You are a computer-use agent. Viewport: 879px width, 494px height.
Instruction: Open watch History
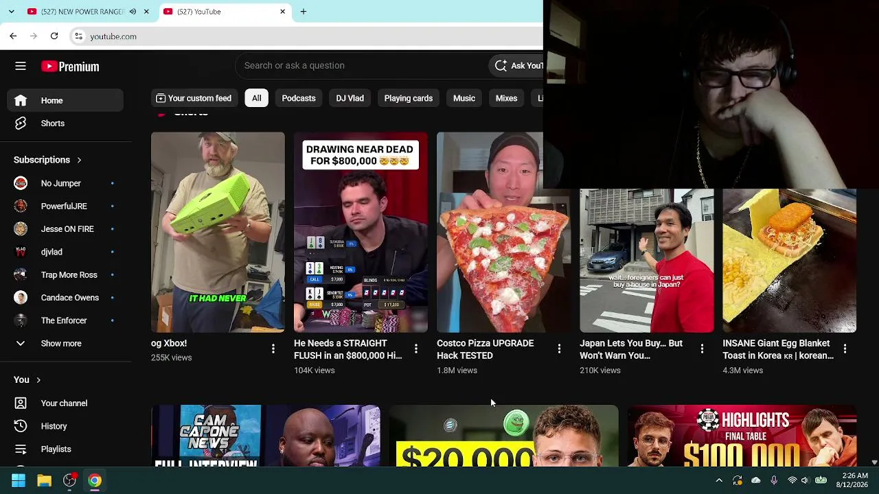click(x=66, y=426)
